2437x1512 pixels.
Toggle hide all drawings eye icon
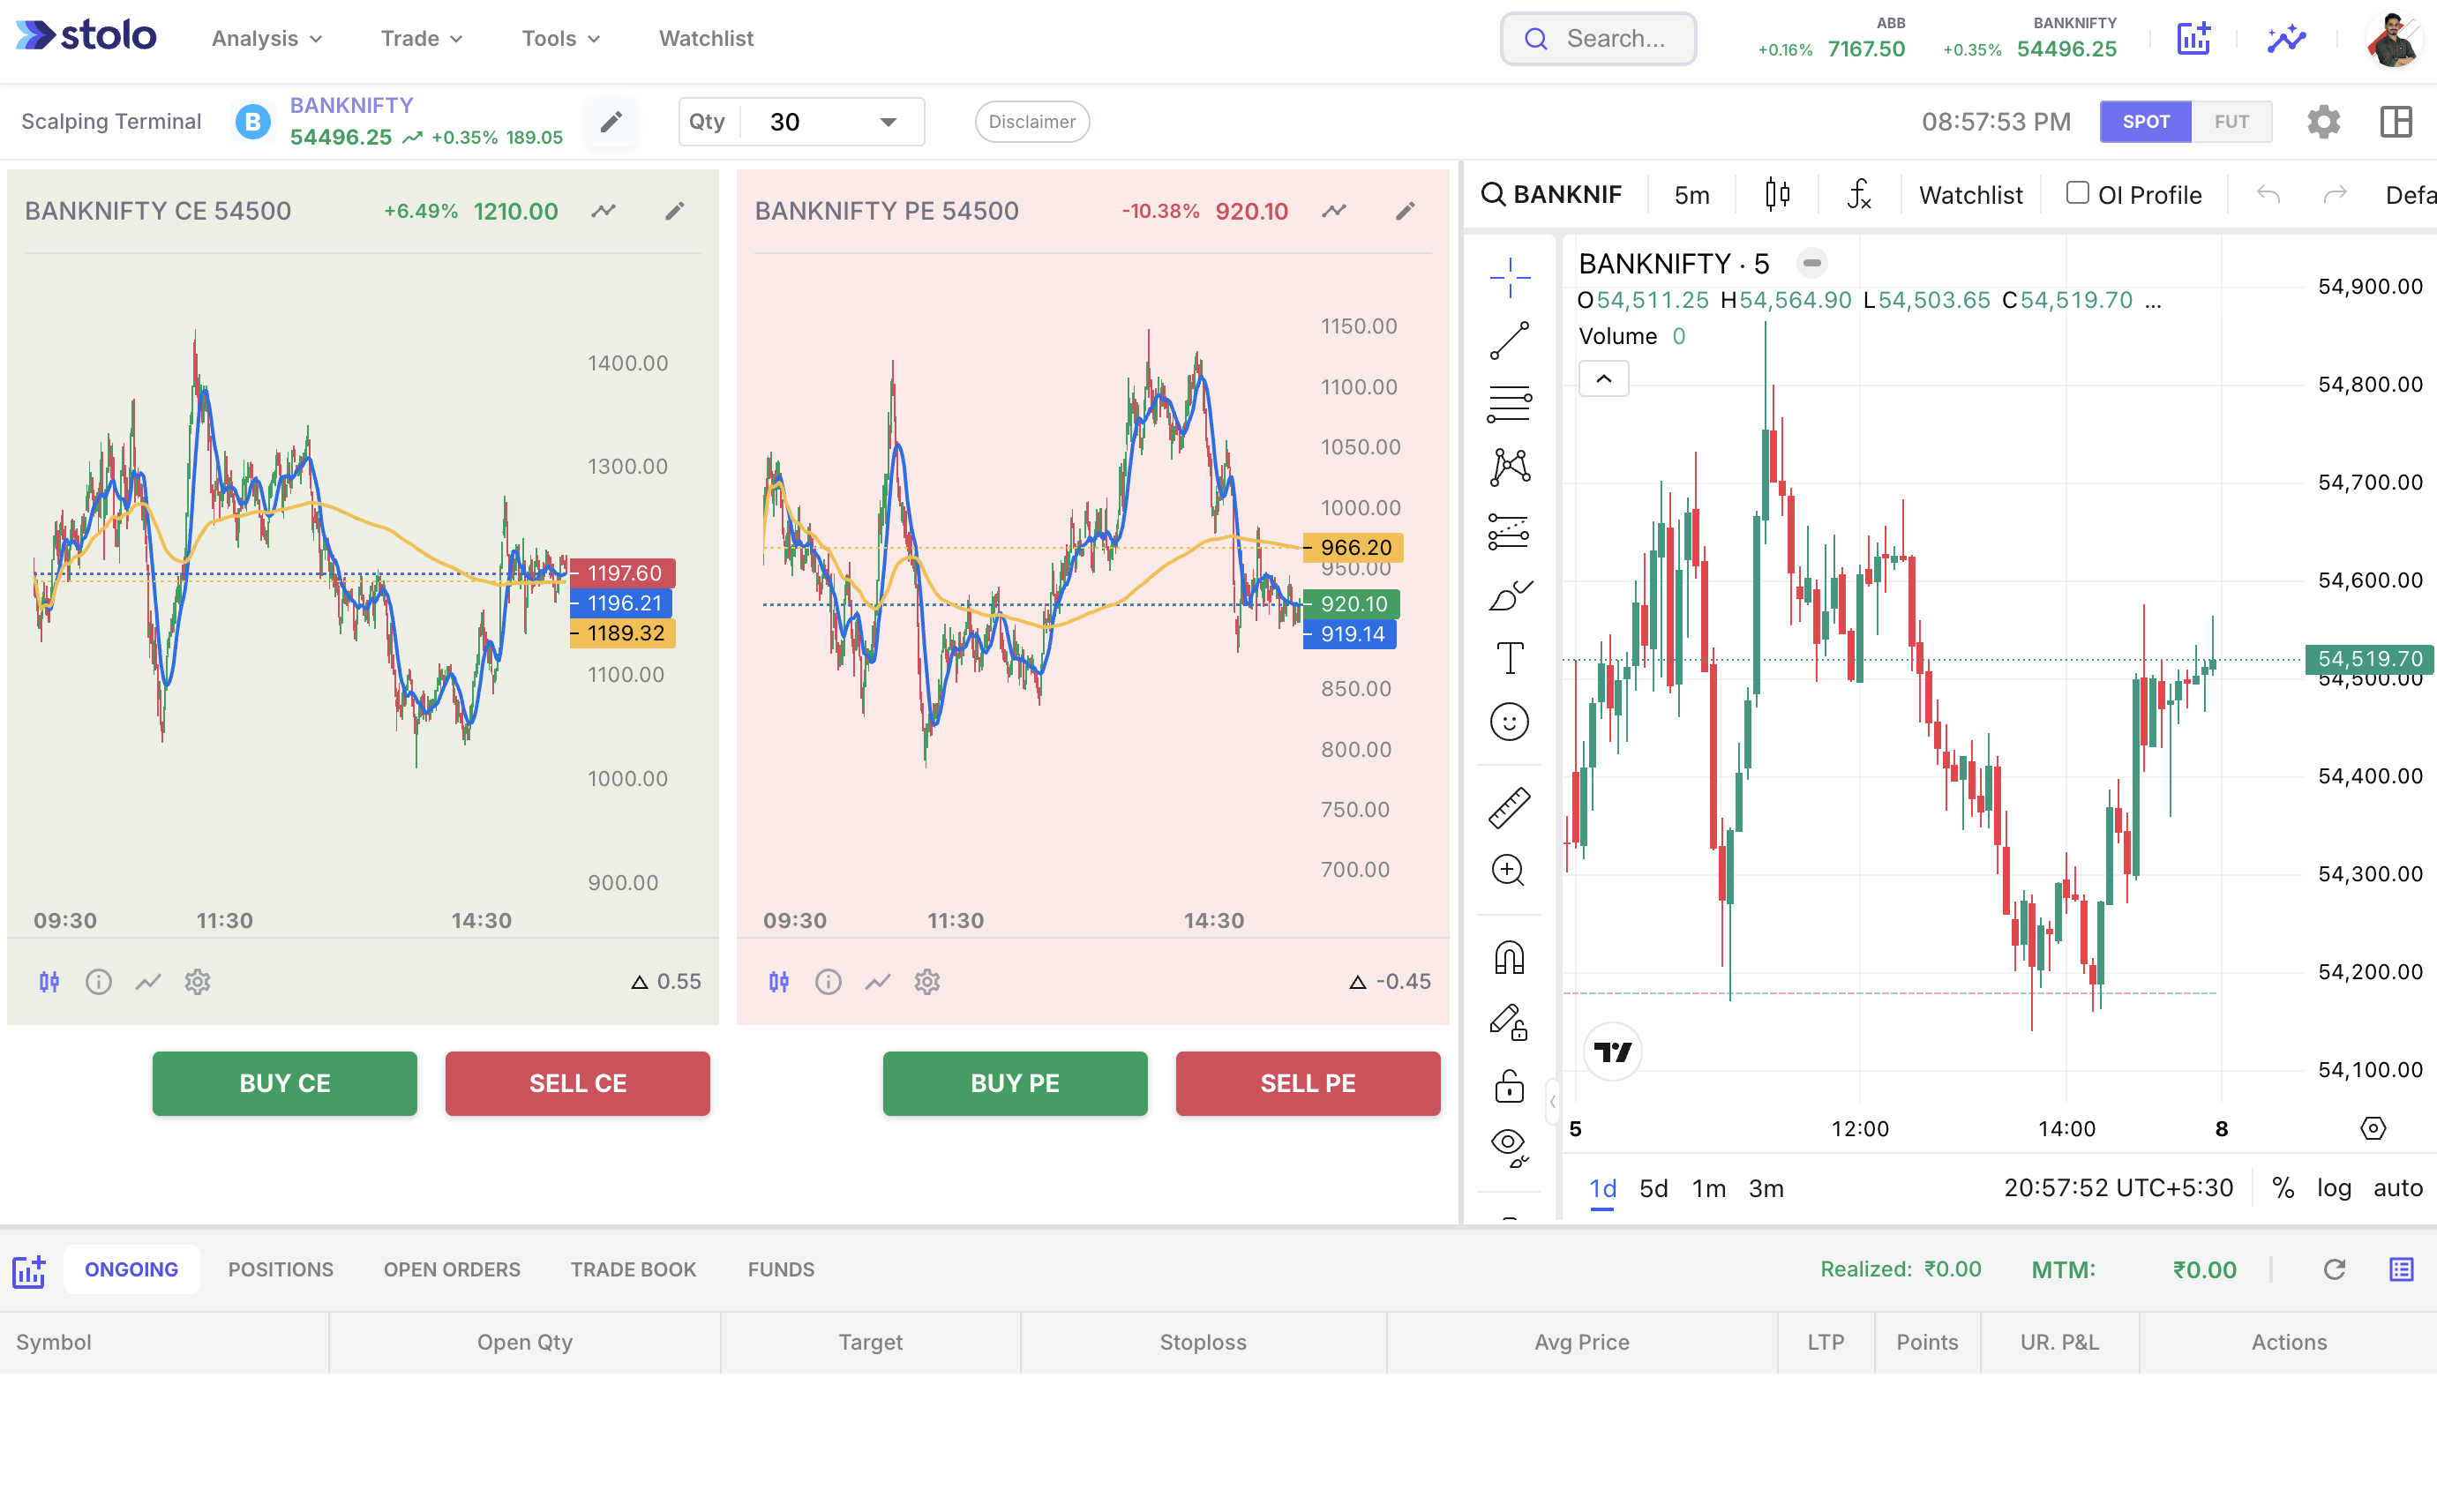1509,1148
